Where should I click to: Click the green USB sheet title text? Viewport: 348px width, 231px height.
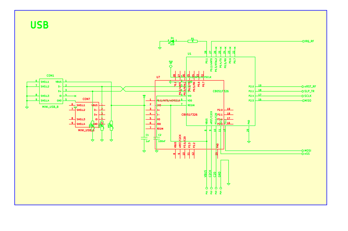coord(39,25)
